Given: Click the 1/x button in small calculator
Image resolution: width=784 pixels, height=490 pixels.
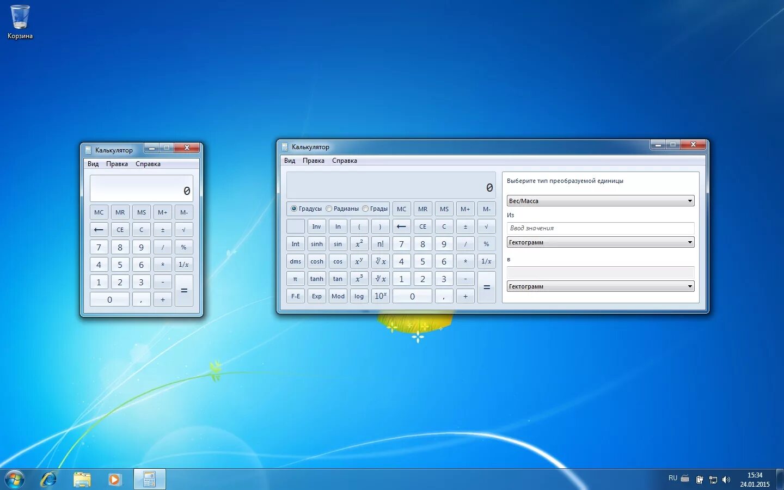Looking at the screenshot, I should pos(183,265).
